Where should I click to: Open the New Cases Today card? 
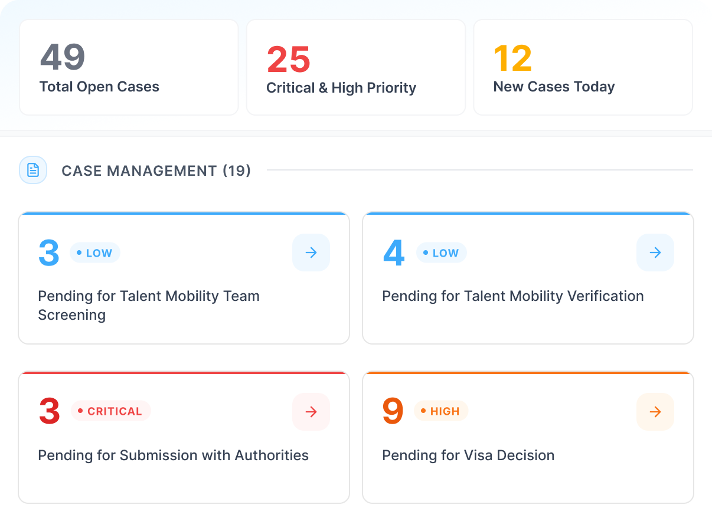click(583, 67)
